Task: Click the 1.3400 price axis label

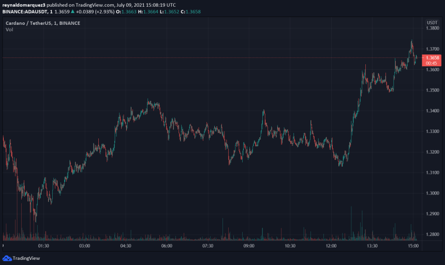Action: [x=432, y=111]
